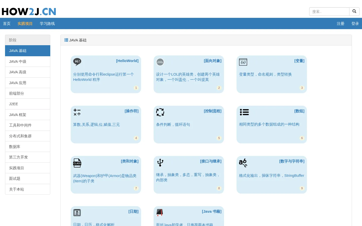This screenshot has width=362, height=226.
Task: Click the list icon beside JAVA 基础 heading
Action: [66, 40]
